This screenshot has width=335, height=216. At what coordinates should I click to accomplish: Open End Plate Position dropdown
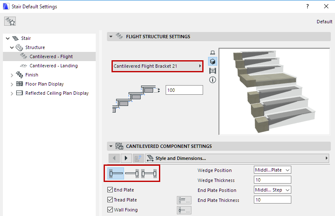point(273,190)
